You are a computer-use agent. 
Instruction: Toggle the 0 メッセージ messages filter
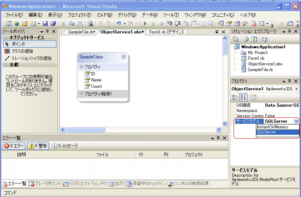(65, 146)
